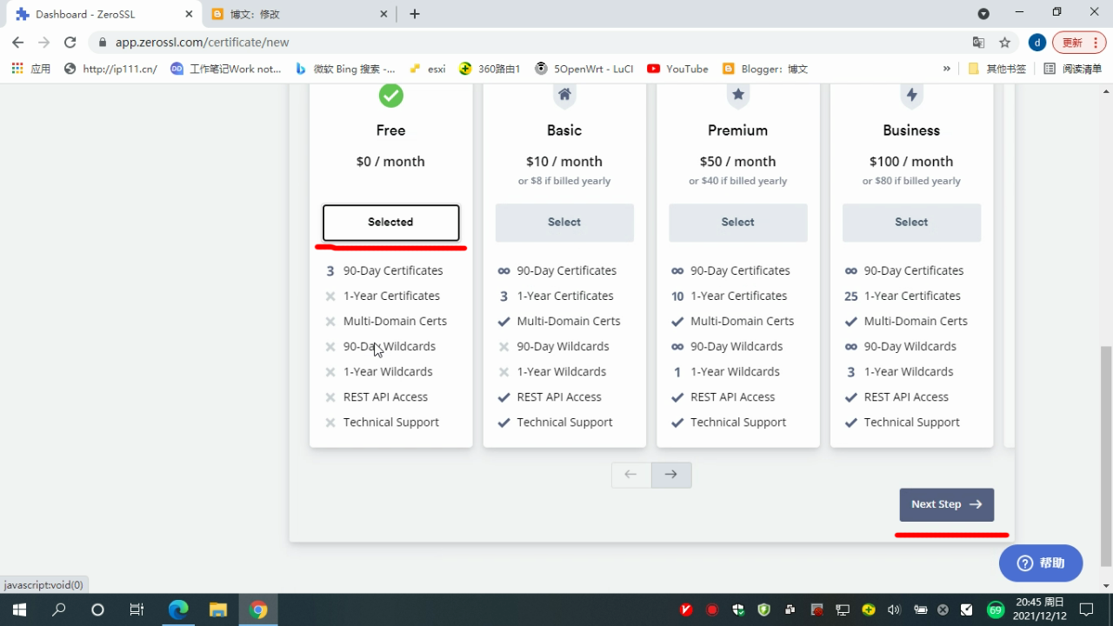Viewport: 1113px width, 626px height.
Task: Click the volume icon in system tray
Action: point(894,609)
